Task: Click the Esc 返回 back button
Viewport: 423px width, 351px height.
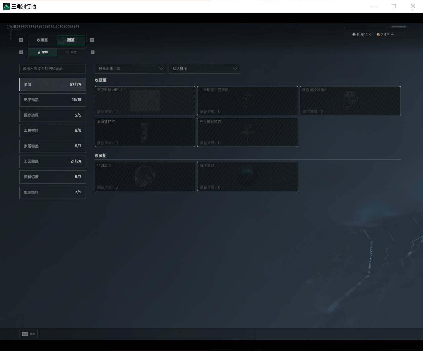Action: (28, 334)
